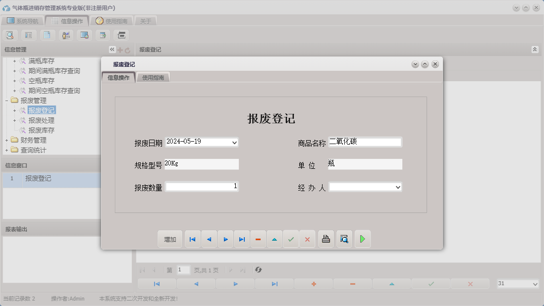
Task: Open print preview in the 报废登记 dialog
Action: (x=344, y=239)
